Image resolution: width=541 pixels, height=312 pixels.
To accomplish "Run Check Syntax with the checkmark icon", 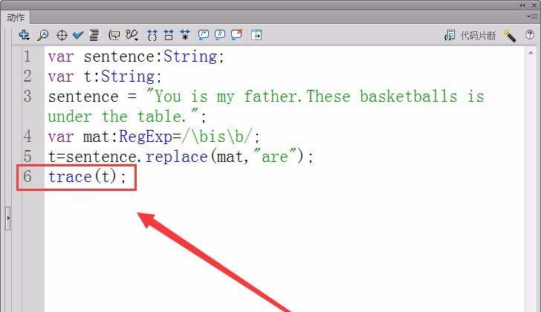I will [x=78, y=35].
